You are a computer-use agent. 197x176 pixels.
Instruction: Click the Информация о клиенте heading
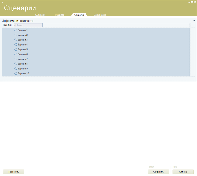(18, 21)
